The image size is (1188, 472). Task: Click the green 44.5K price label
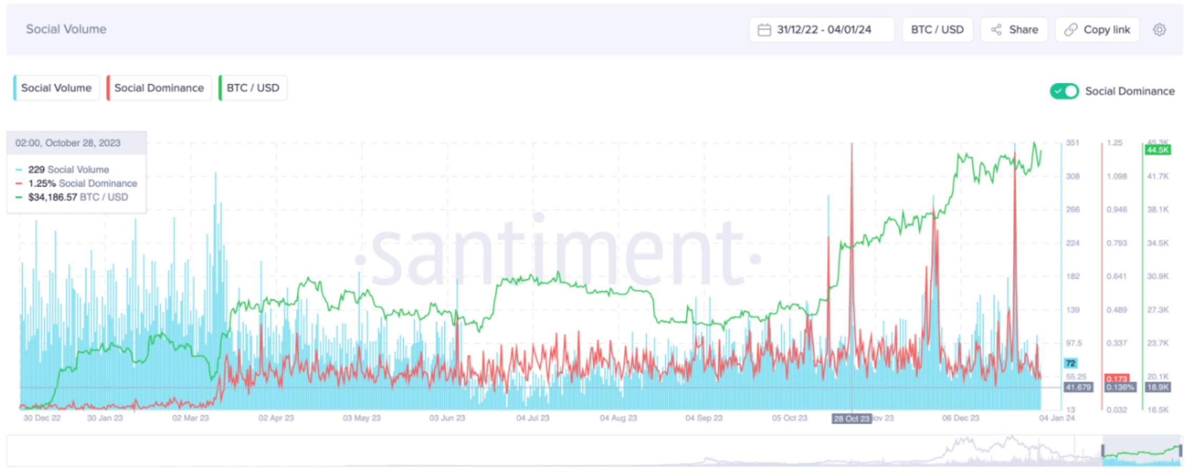click(1157, 150)
